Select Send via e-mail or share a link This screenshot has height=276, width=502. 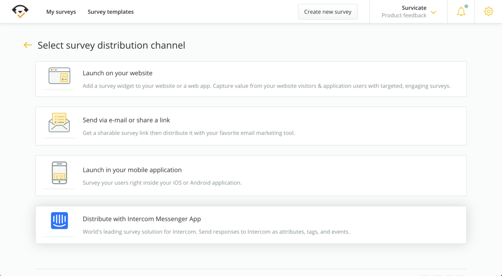point(251,126)
